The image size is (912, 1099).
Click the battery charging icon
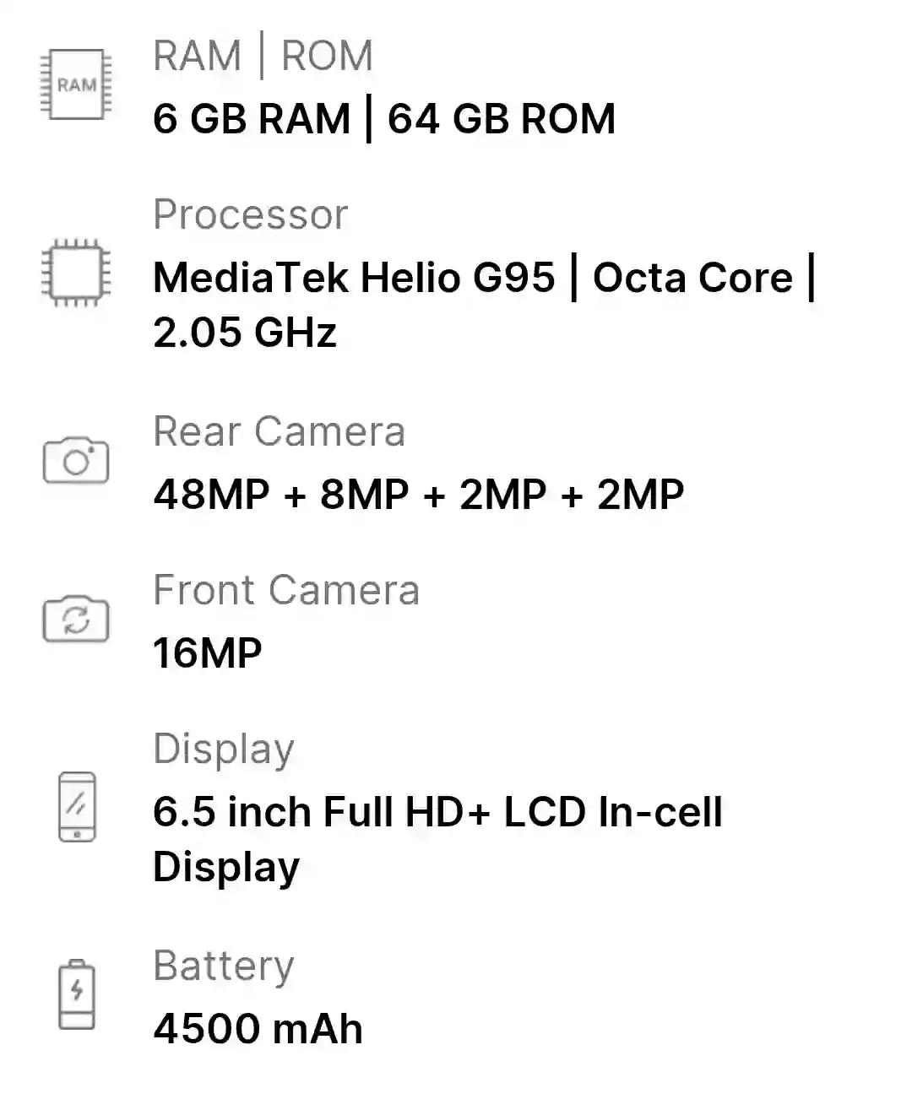pyautogui.click(x=77, y=993)
